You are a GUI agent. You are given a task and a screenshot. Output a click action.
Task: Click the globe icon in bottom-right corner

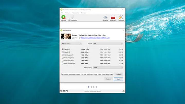123,91
